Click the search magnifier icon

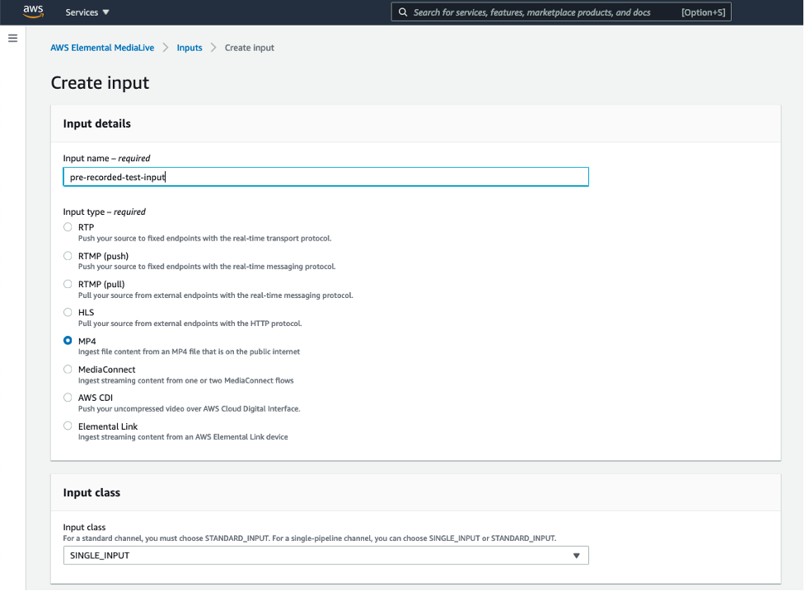click(x=403, y=12)
